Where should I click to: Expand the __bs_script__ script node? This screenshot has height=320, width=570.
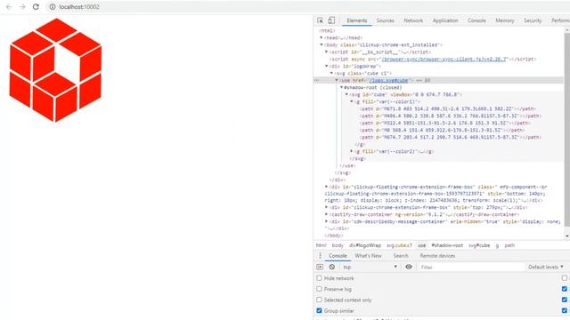point(327,52)
